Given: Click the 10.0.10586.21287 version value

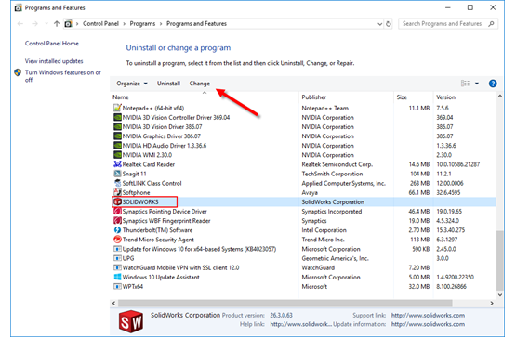Looking at the screenshot, I should (457, 164).
